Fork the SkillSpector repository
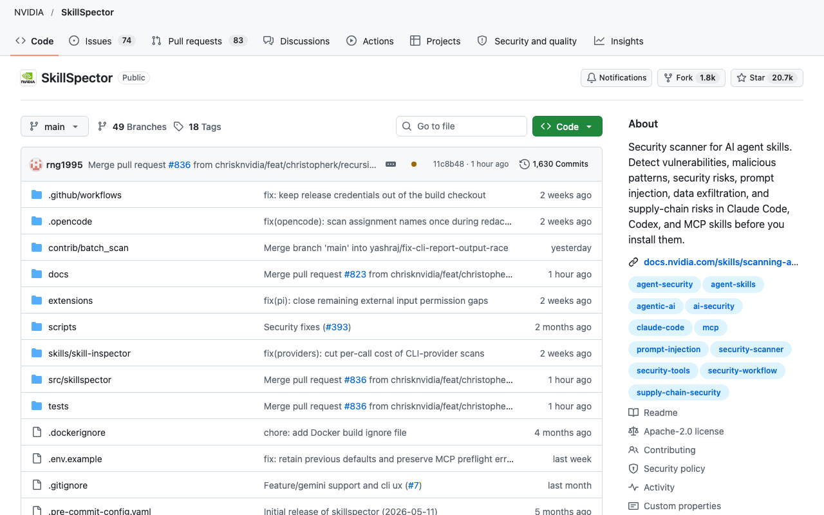Screen dimensions: 824x515 point(691,78)
